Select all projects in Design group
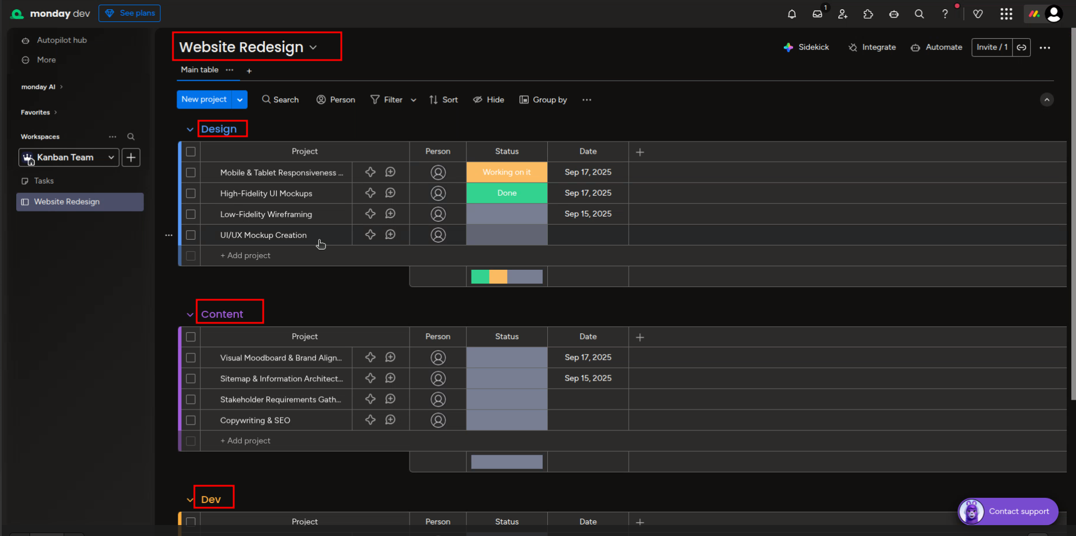Screen dimensions: 1076x536 tap(191, 152)
